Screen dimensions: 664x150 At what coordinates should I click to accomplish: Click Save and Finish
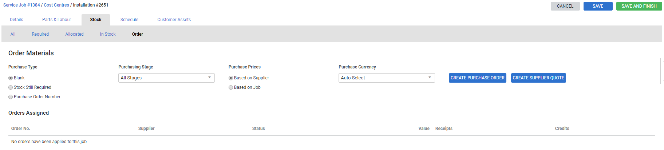(x=639, y=6)
